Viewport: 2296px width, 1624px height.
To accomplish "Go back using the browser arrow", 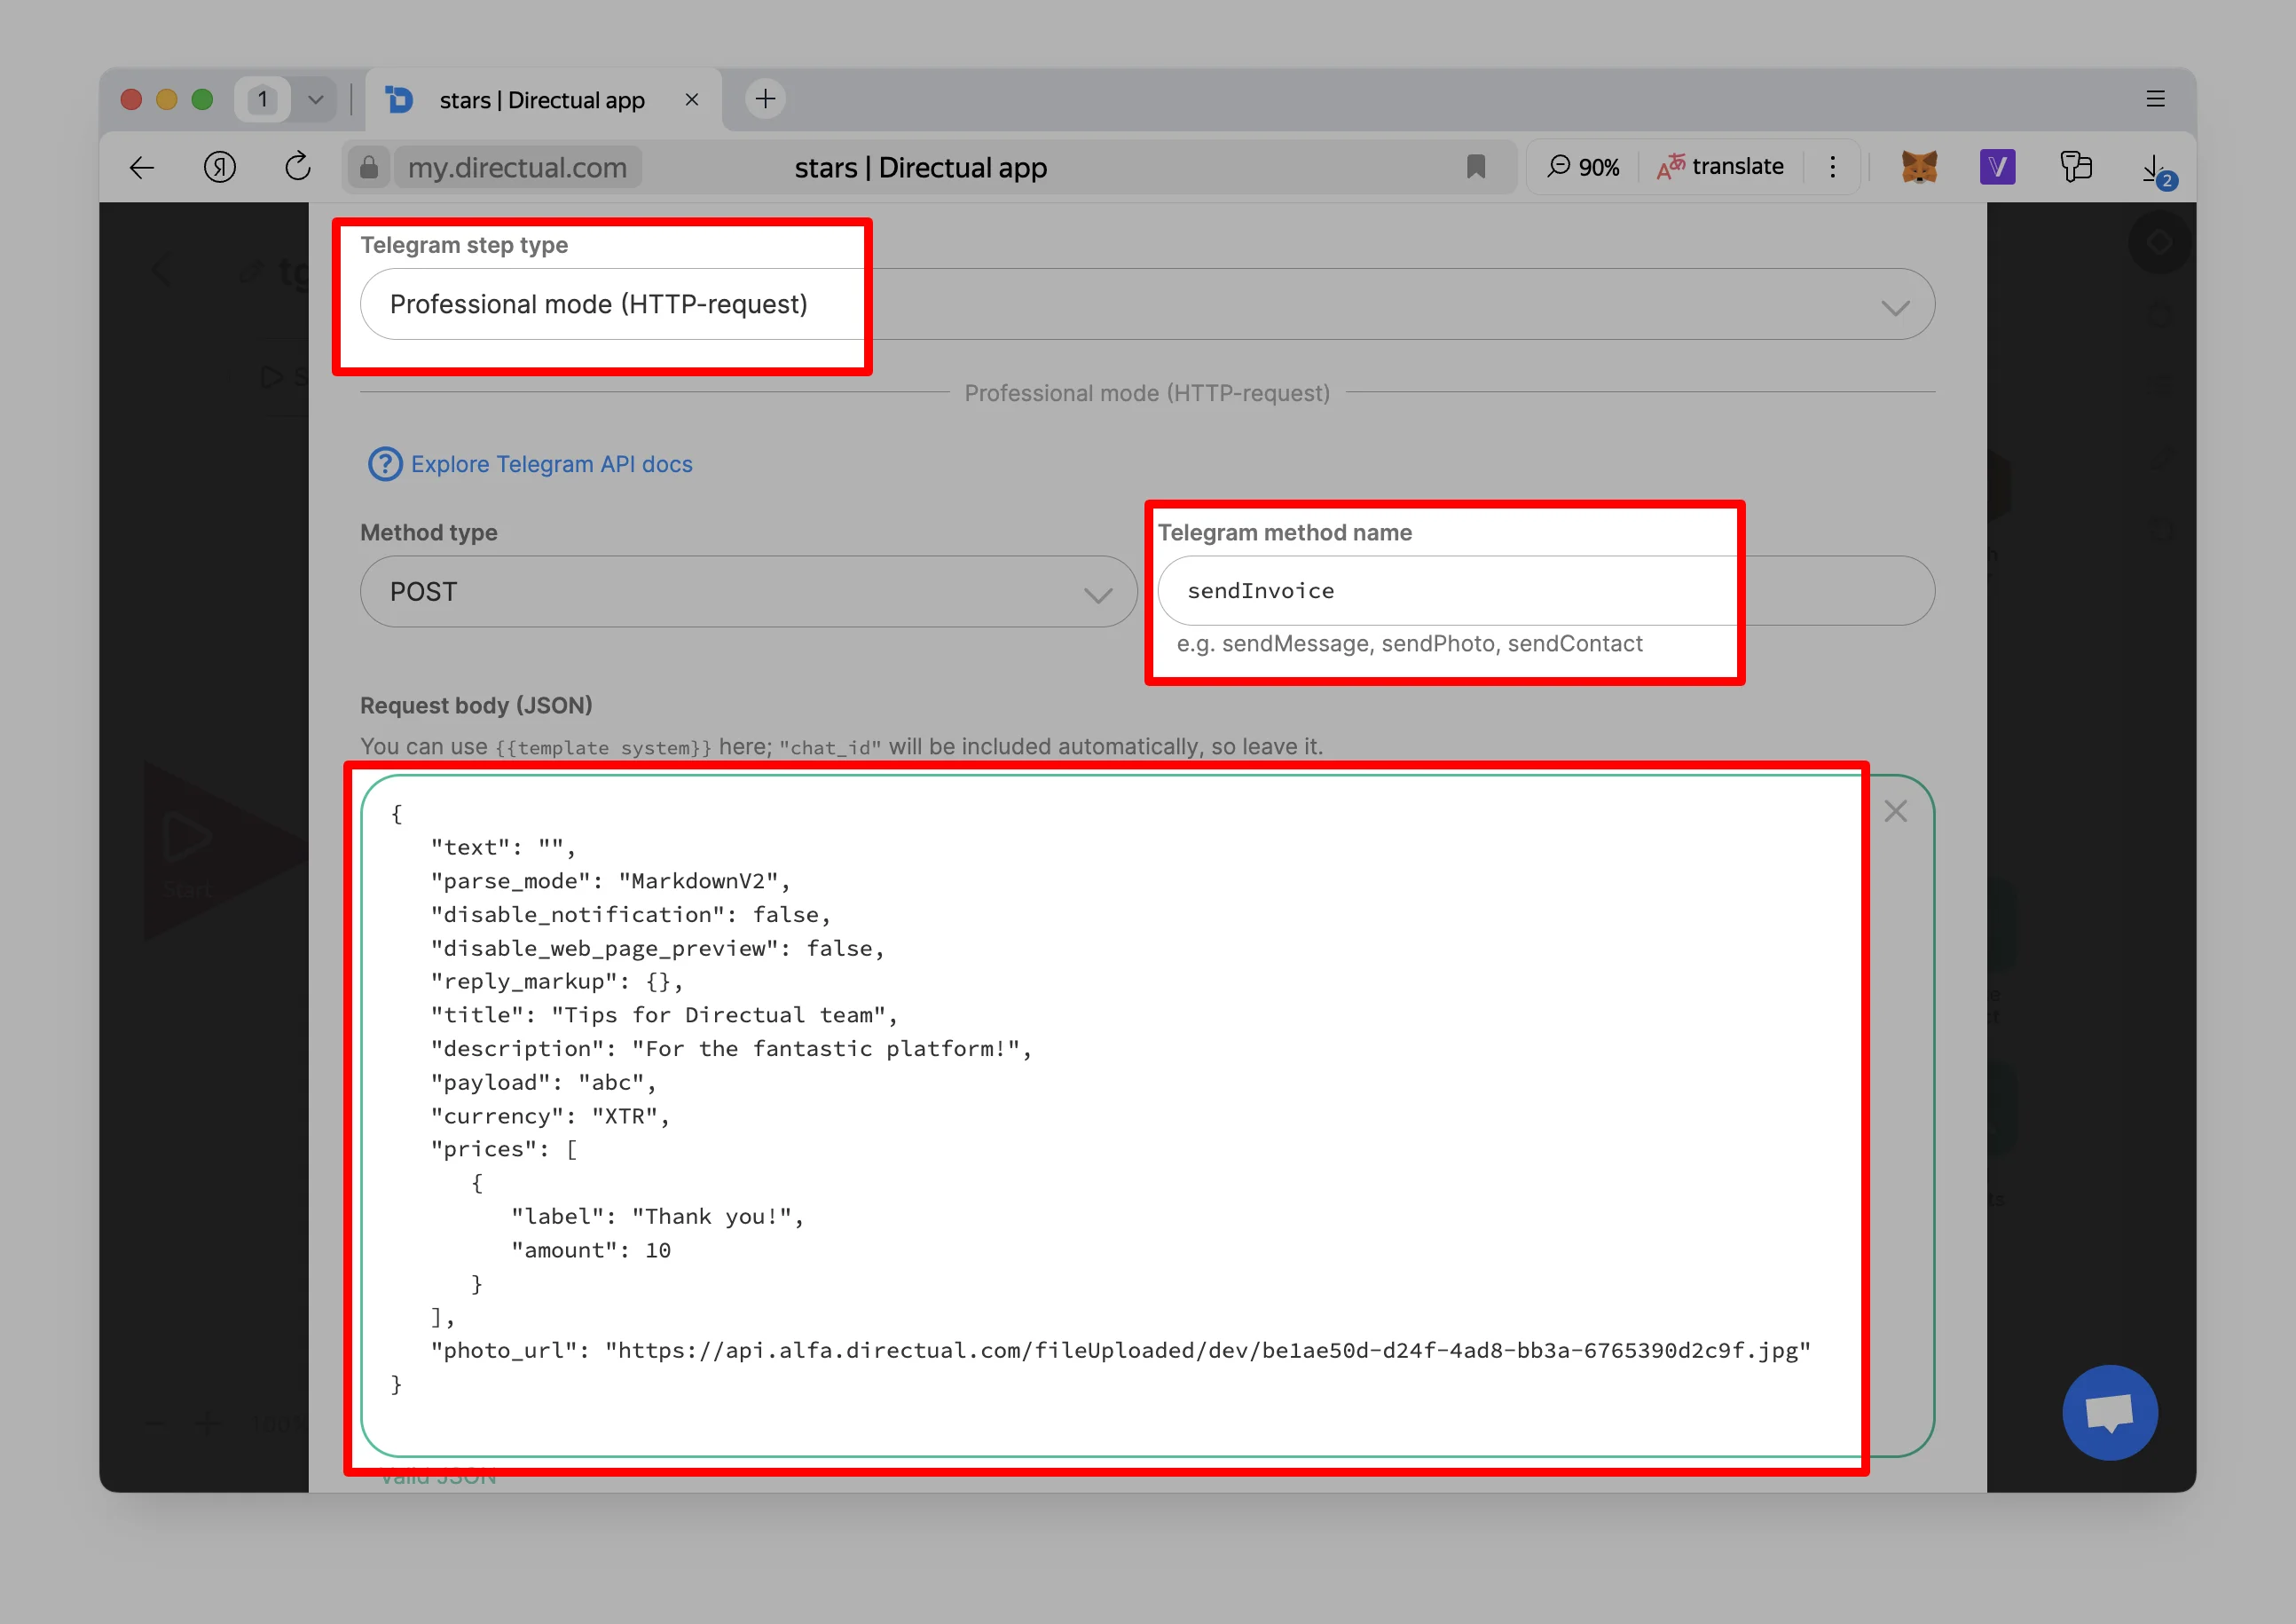I will (x=142, y=167).
